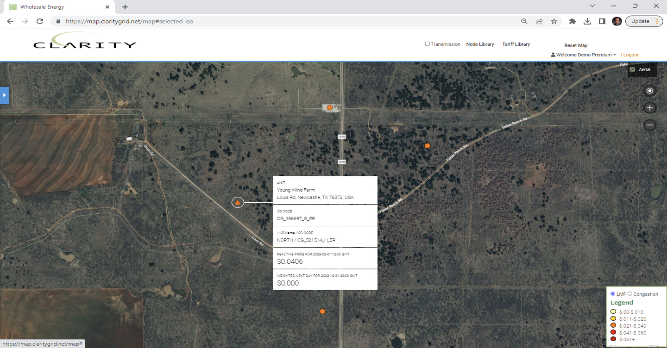
Task: Click the $.041-$.060 legend color swatch
Action: coord(613,332)
